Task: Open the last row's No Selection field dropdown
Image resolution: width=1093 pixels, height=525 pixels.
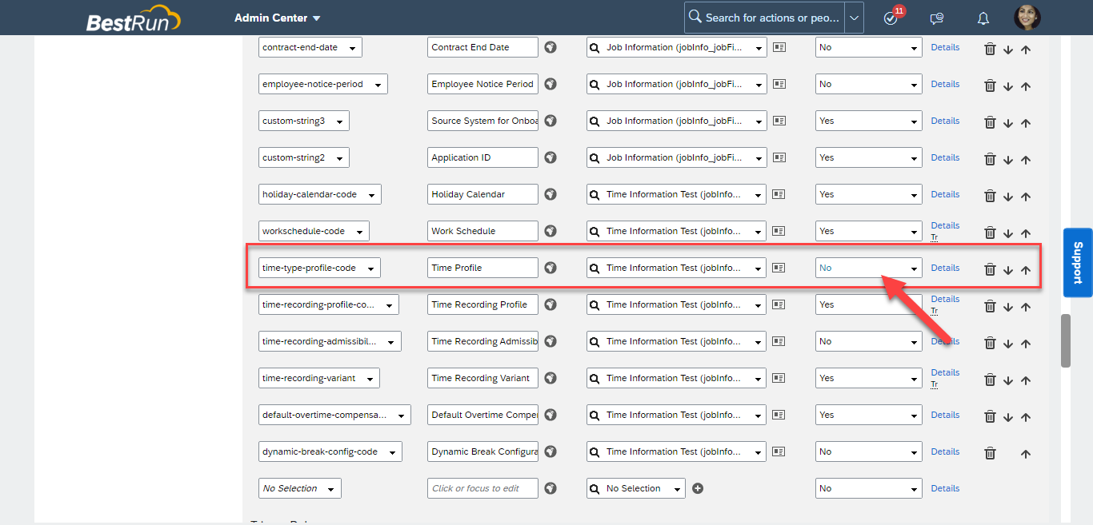Action: click(x=300, y=488)
